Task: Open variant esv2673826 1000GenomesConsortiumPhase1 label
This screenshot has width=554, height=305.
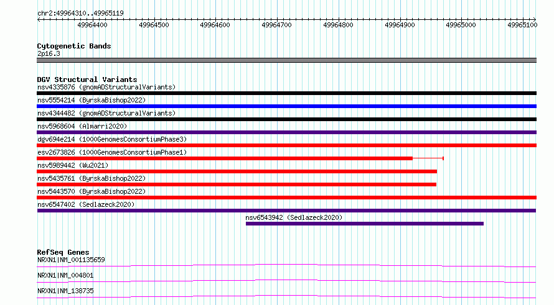Action: coord(112,152)
